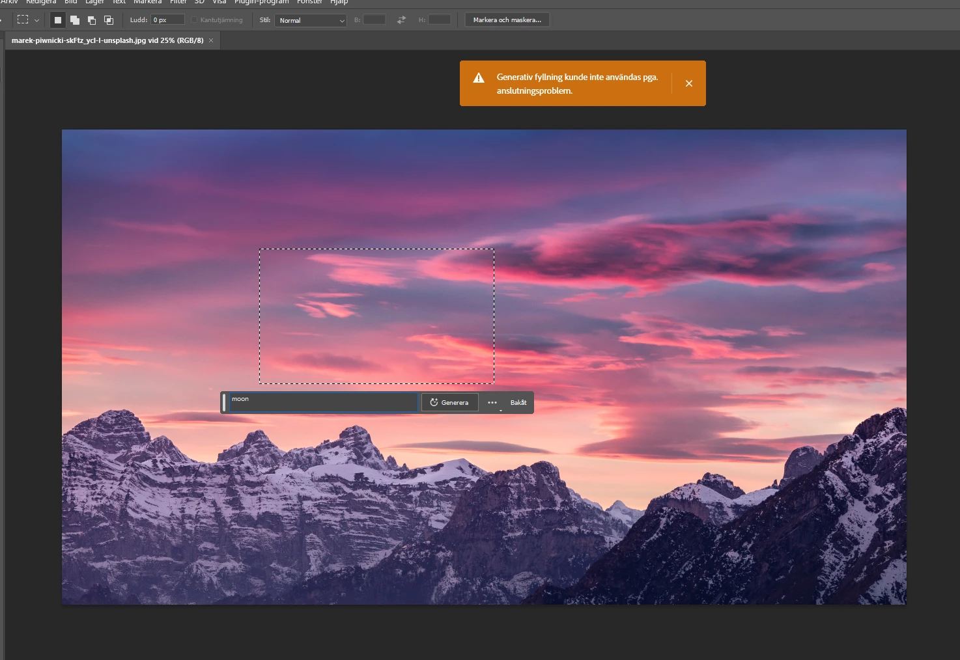Screen dimensions: 960x660
Task: Click the Bakåt button
Action: [x=518, y=402]
